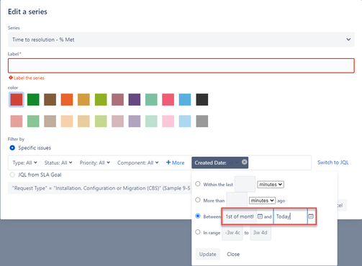This screenshot has width=362, height=266.
Task: Click the In range start field -3w 4d
Action: (232, 232)
